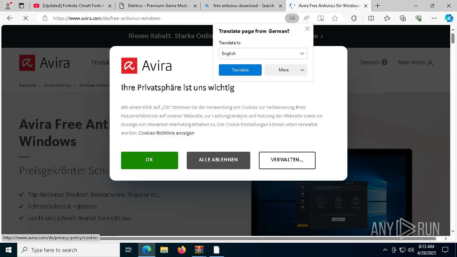Open Favorites list icon
Viewport: 457px width, 257px height.
coord(387,18)
